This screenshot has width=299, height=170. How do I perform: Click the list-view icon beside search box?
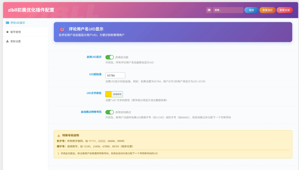coord(209,10)
